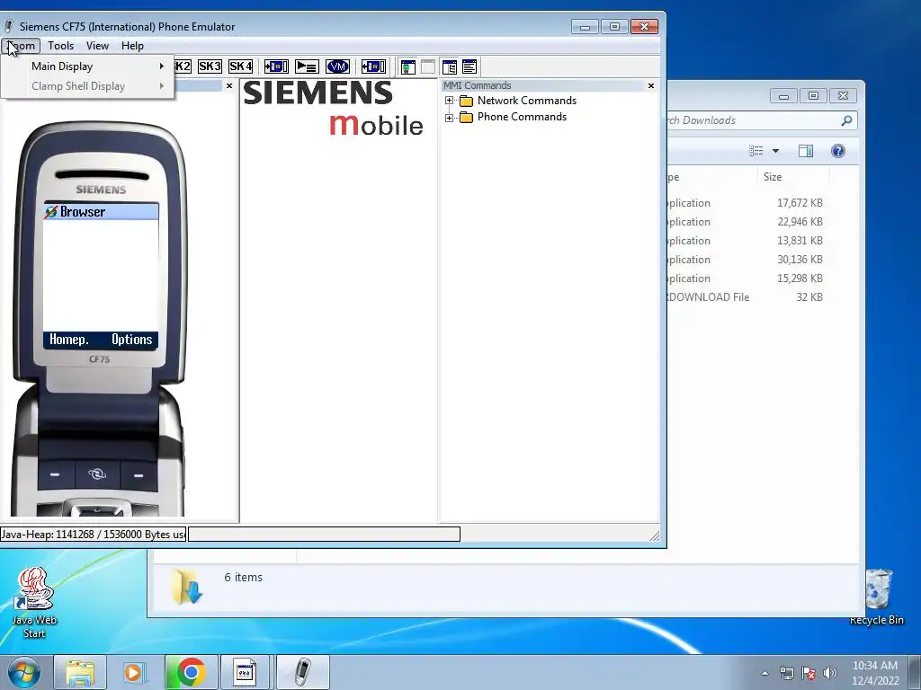Click the installer window taskbar button
The image size is (921, 690).
[245, 672]
